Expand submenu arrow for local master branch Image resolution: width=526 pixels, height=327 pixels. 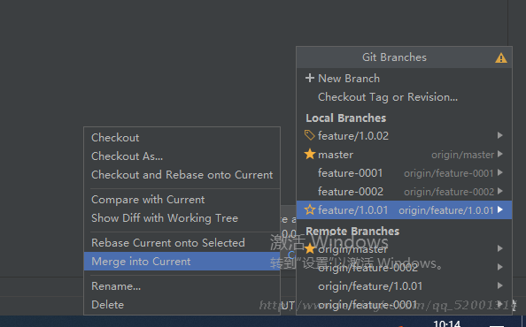pyautogui.click(x=500, y=154)
